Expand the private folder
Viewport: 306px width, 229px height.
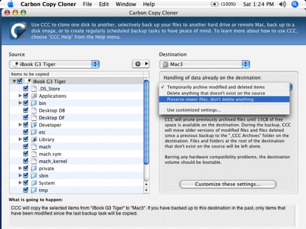point(20,168)
